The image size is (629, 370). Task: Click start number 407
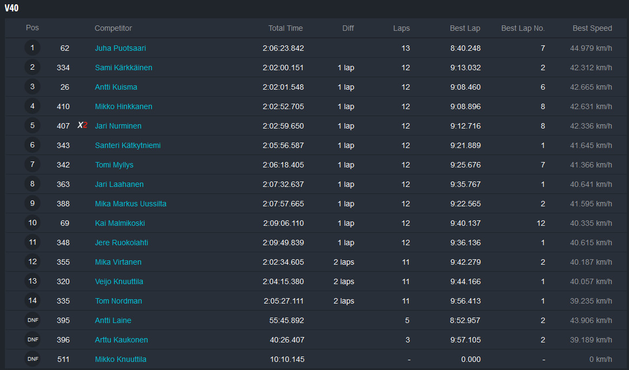pyautogui.click(x=63, y=126)
